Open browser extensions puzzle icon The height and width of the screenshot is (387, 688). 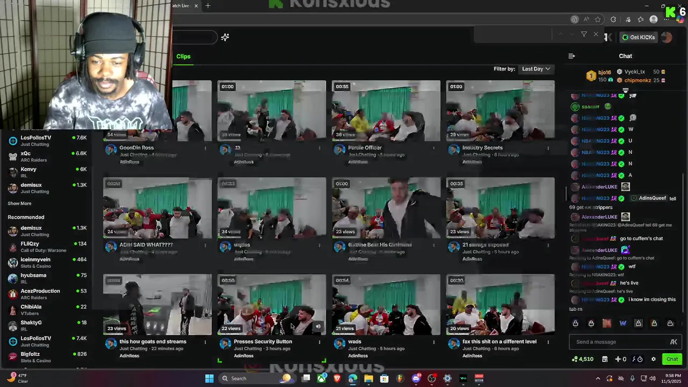(613, 19)
